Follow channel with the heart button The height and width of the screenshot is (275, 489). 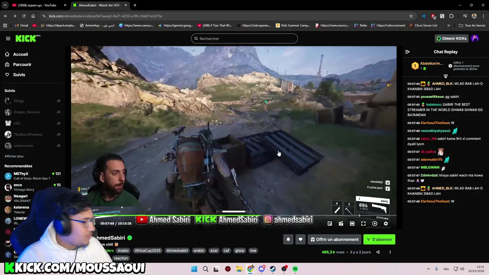(x=300, y=239)
